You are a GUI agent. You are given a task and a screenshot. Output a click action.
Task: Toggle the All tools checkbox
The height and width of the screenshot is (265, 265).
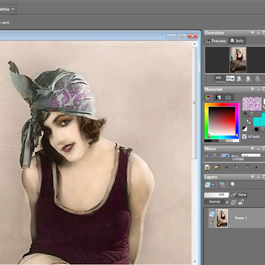tap(244, 136)
